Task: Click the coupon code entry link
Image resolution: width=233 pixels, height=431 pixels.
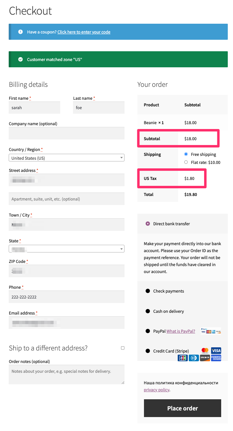Action: tap(83, 32)
